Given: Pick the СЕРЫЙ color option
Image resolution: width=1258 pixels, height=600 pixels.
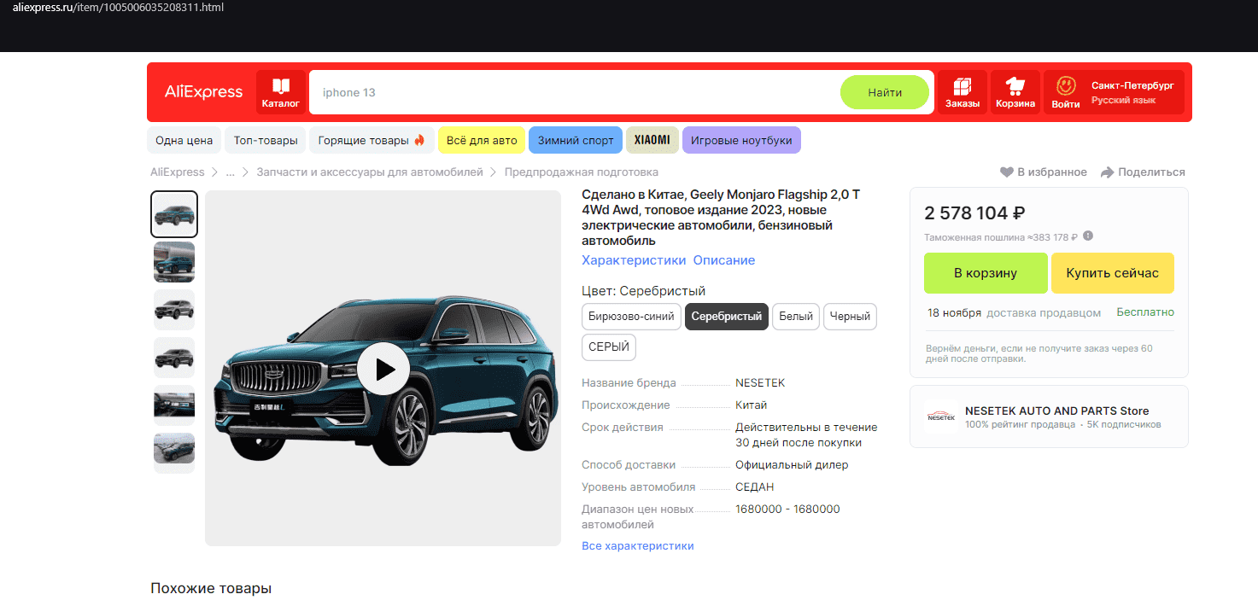Looking at the screenshot, I should (x=609, y=347).
